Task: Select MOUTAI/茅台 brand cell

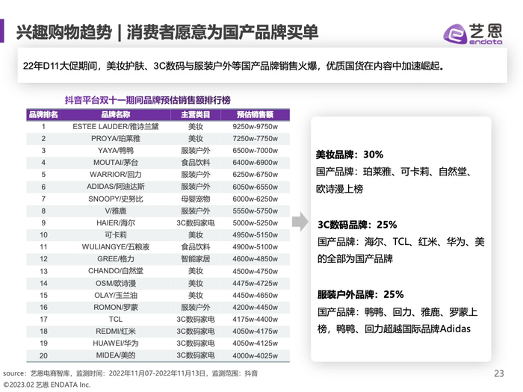Action: tap(115, 163)
